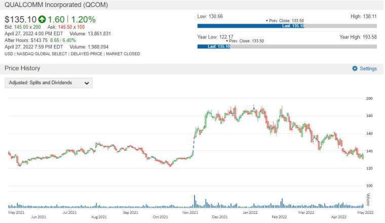Image resolution: width=385 pixels, height=223 pixels.
Task: Select the $135.10 last price
Action: 20,19
